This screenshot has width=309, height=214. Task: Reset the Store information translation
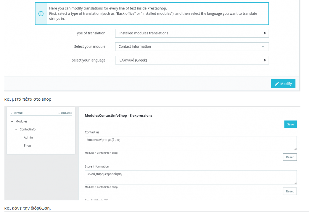tap(289, 192)
